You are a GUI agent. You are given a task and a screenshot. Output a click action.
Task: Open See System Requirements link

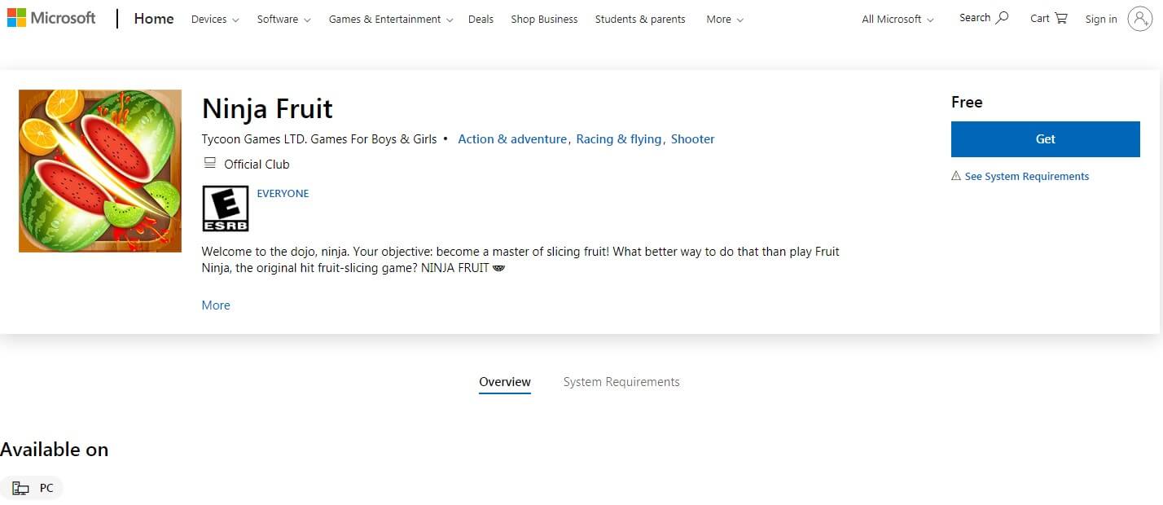click(1027, 177)
